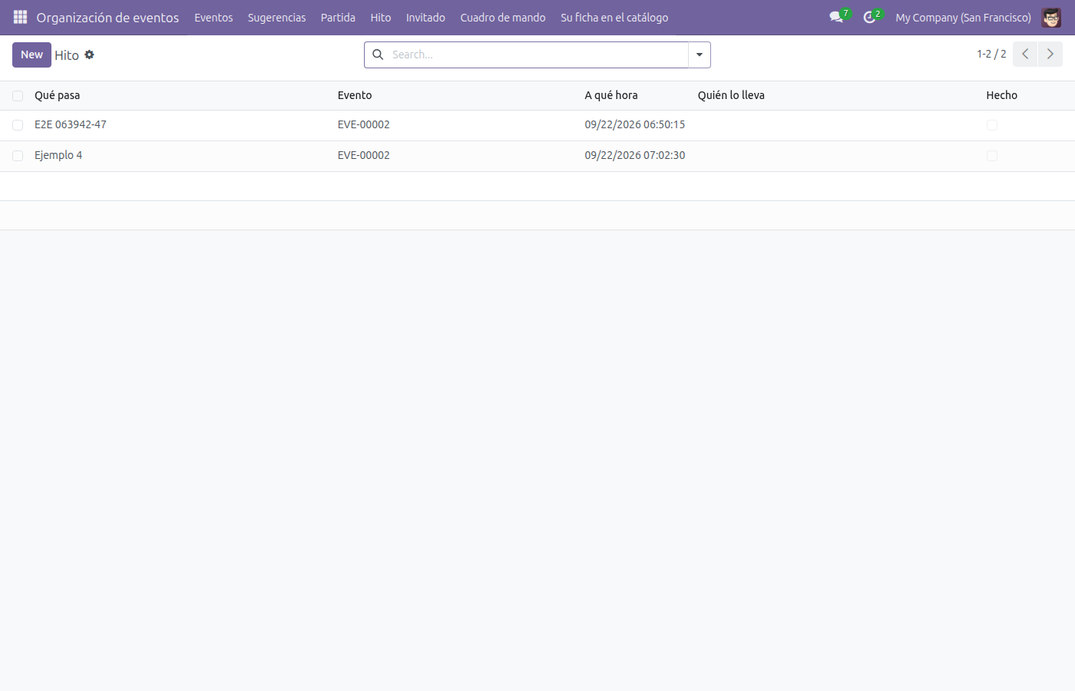1075x691 pixels.
Task: Open the Partida menu
Action: coord(338,17)
